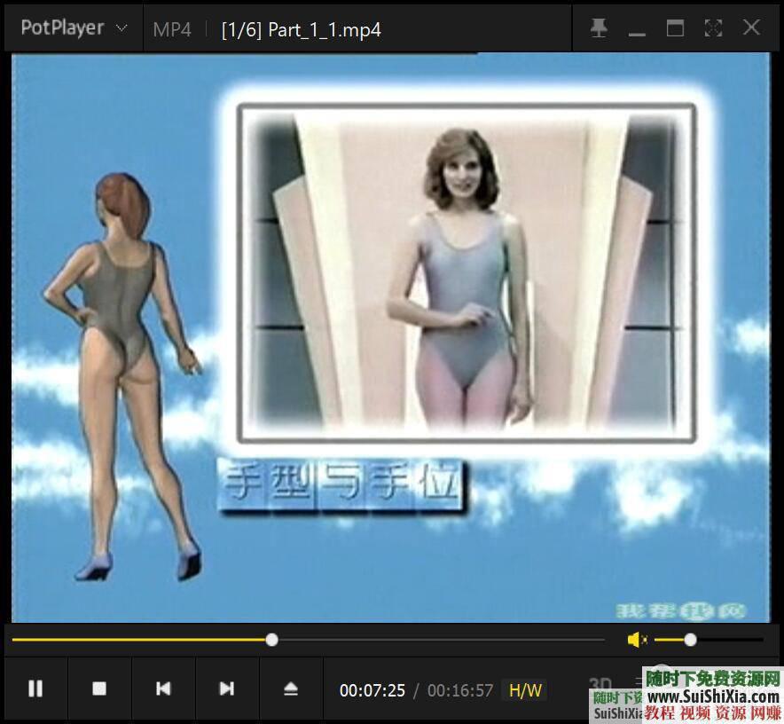Click the MP4 format label
This screenshot has height=724, width=784.
(171, 29)
